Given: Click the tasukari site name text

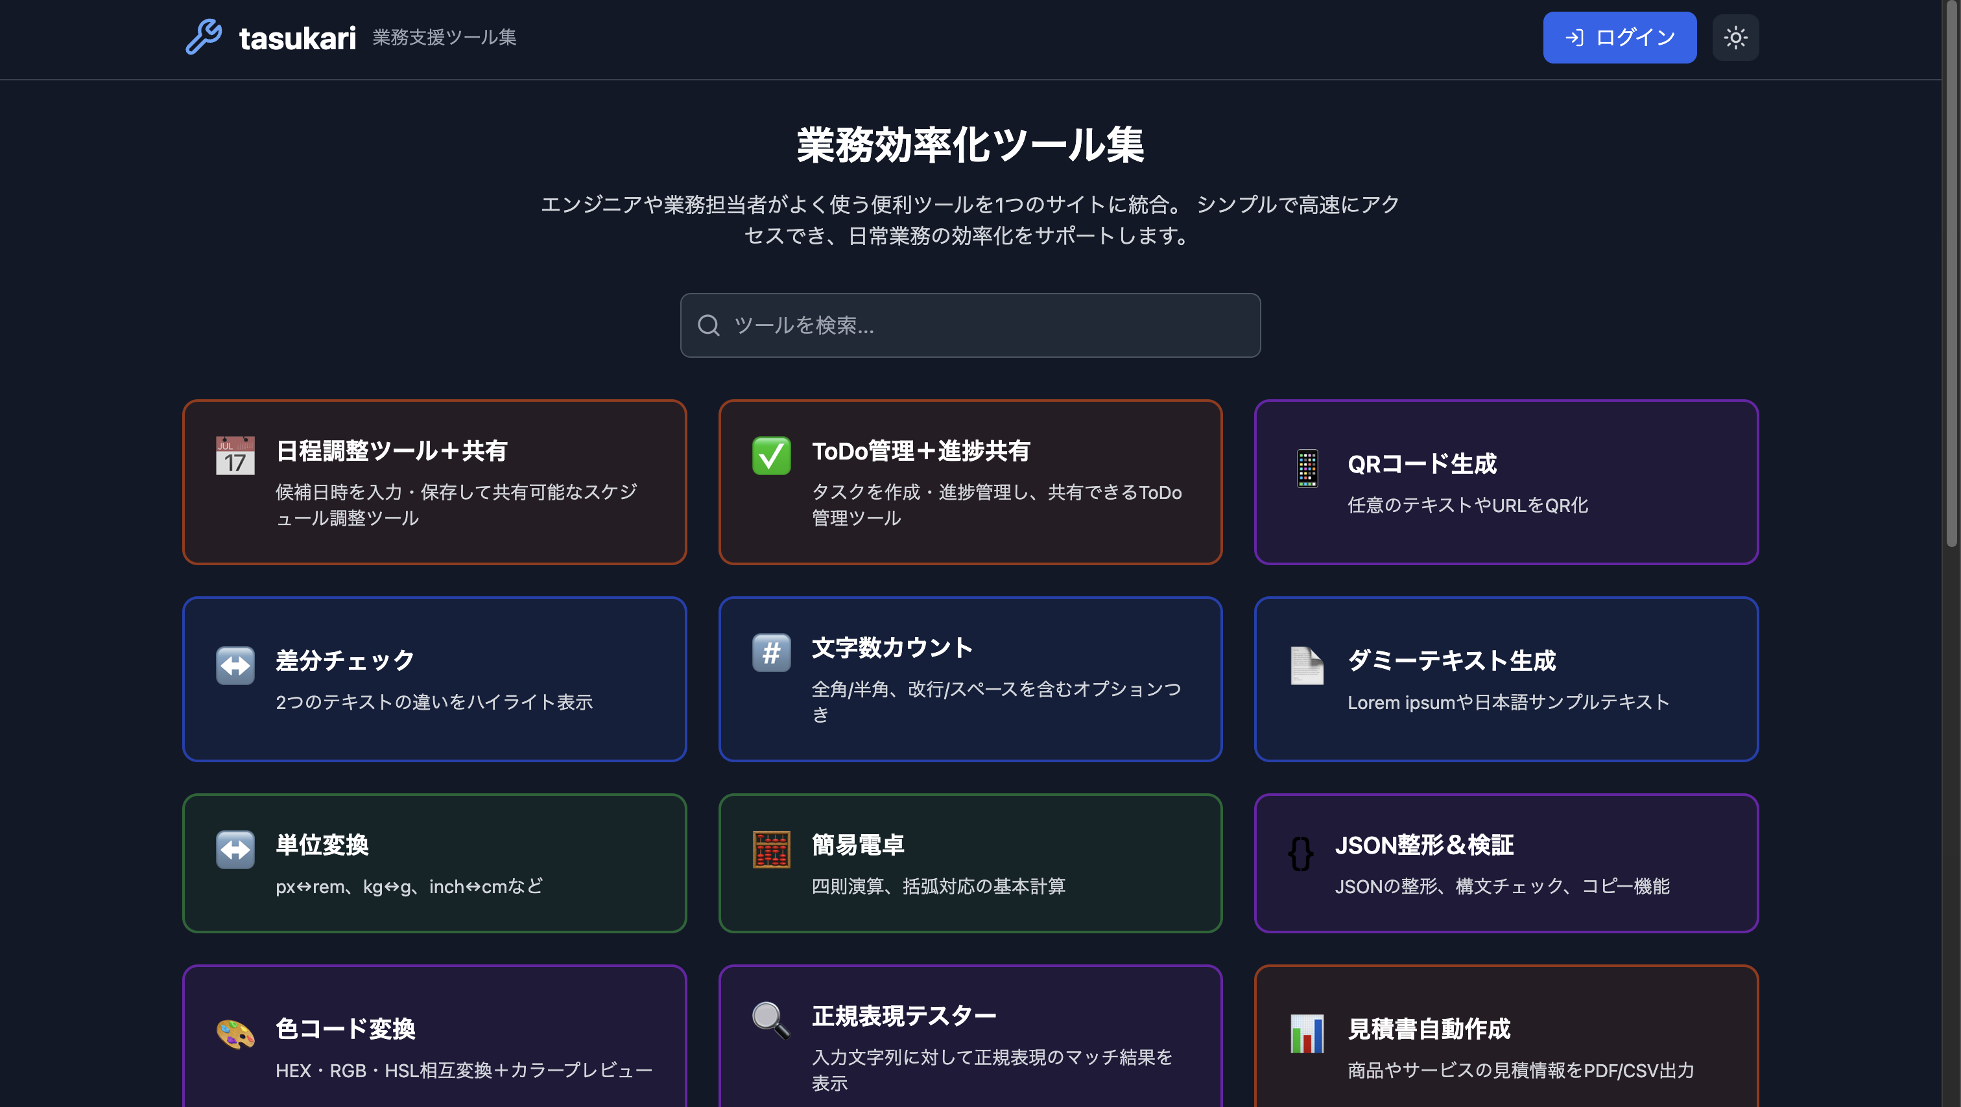Looking at the screenshot, I should pyautogui.click(x=297, y=38).
